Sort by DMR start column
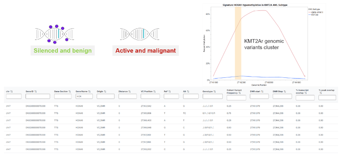The width and height of the screenshot is (344, 158). point(262,91)
